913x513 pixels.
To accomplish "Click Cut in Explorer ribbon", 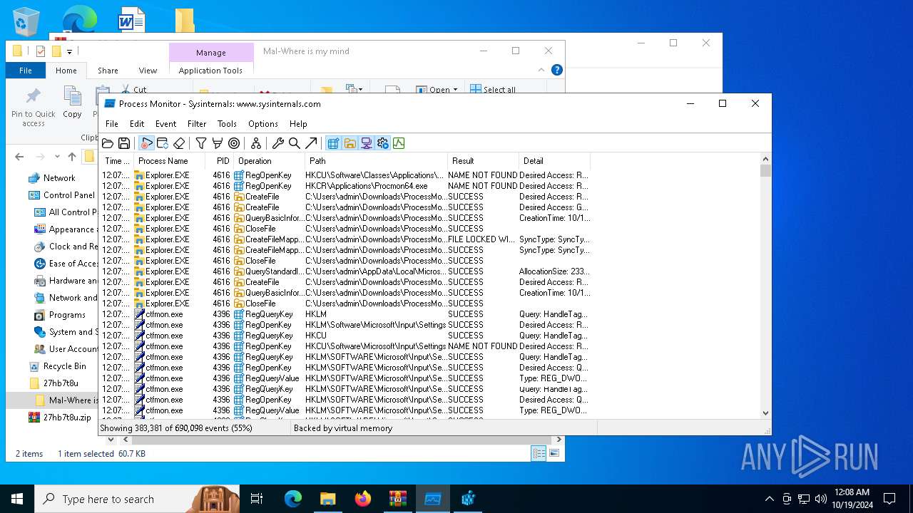I will click(x=133, y=89).
